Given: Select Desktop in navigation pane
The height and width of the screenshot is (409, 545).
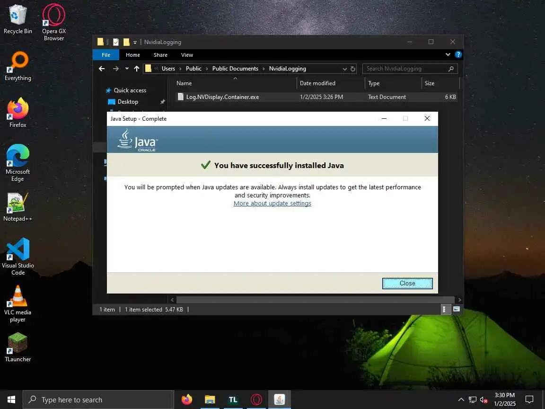Looking at the screenshot, I should 128,102.
